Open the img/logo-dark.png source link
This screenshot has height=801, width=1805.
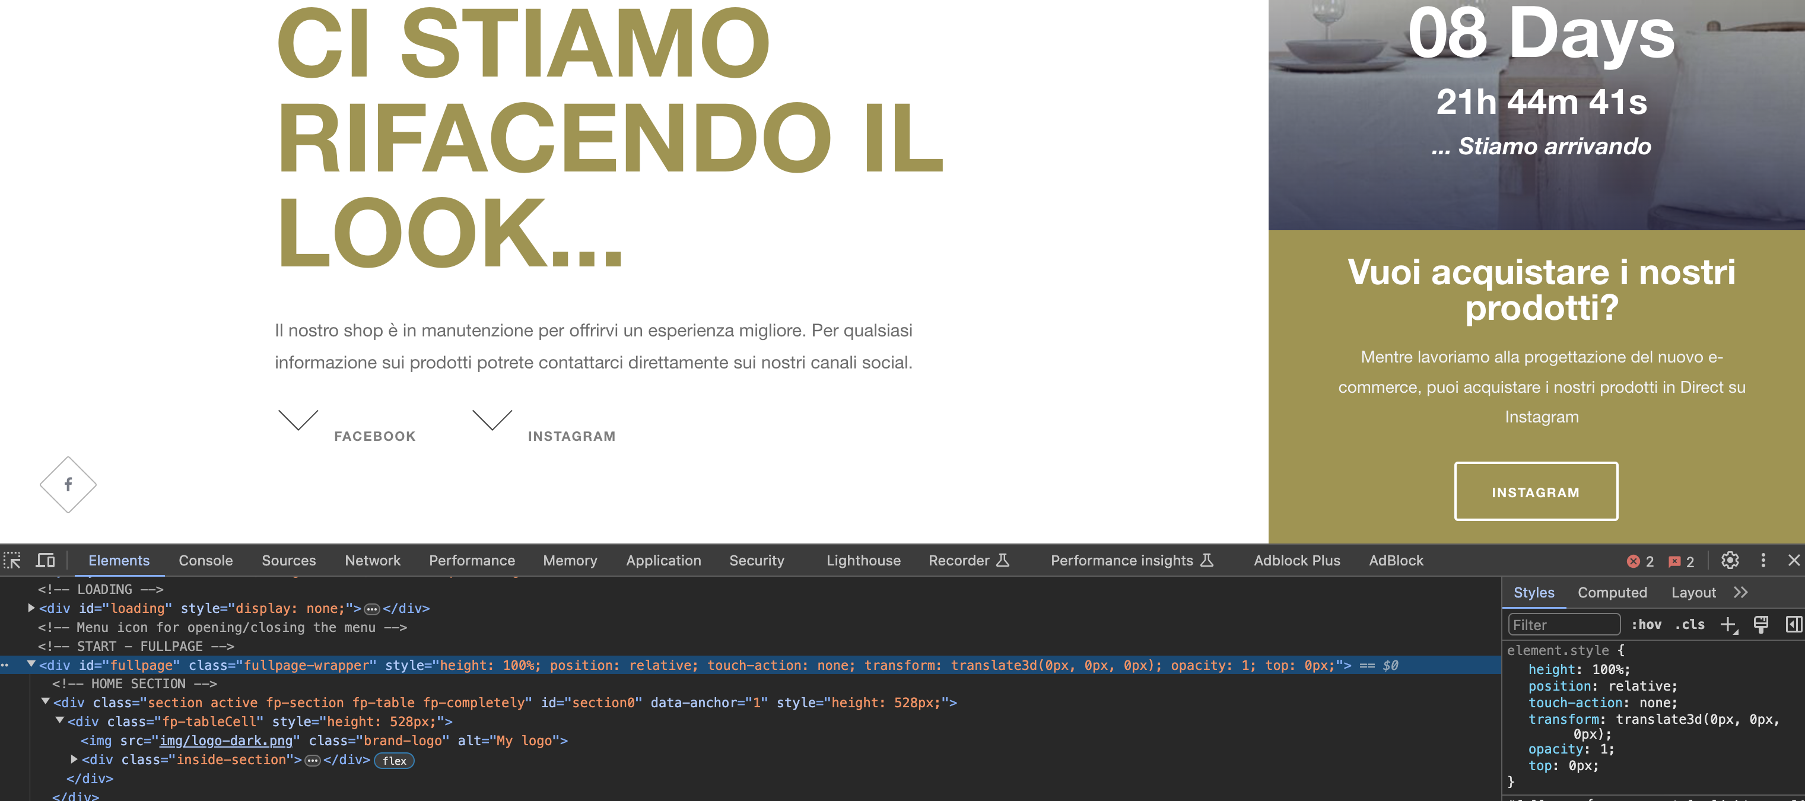pyautogui.click(x=225, y=740)
